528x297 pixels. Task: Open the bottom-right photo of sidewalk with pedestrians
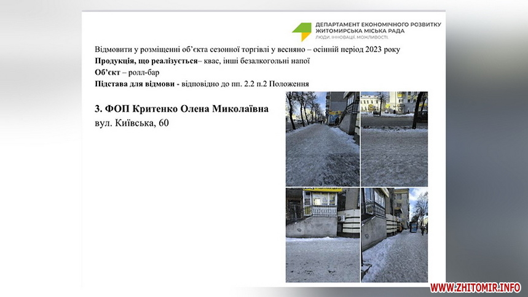(393, 234)
